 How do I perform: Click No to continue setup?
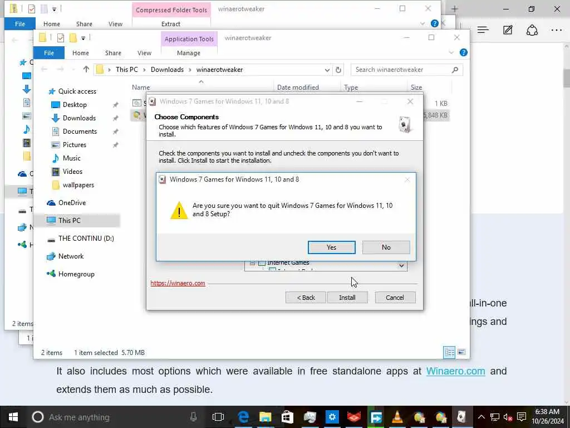point(386,247)
